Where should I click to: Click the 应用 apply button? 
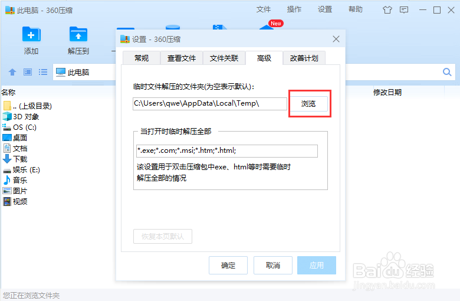coord(317,266)
